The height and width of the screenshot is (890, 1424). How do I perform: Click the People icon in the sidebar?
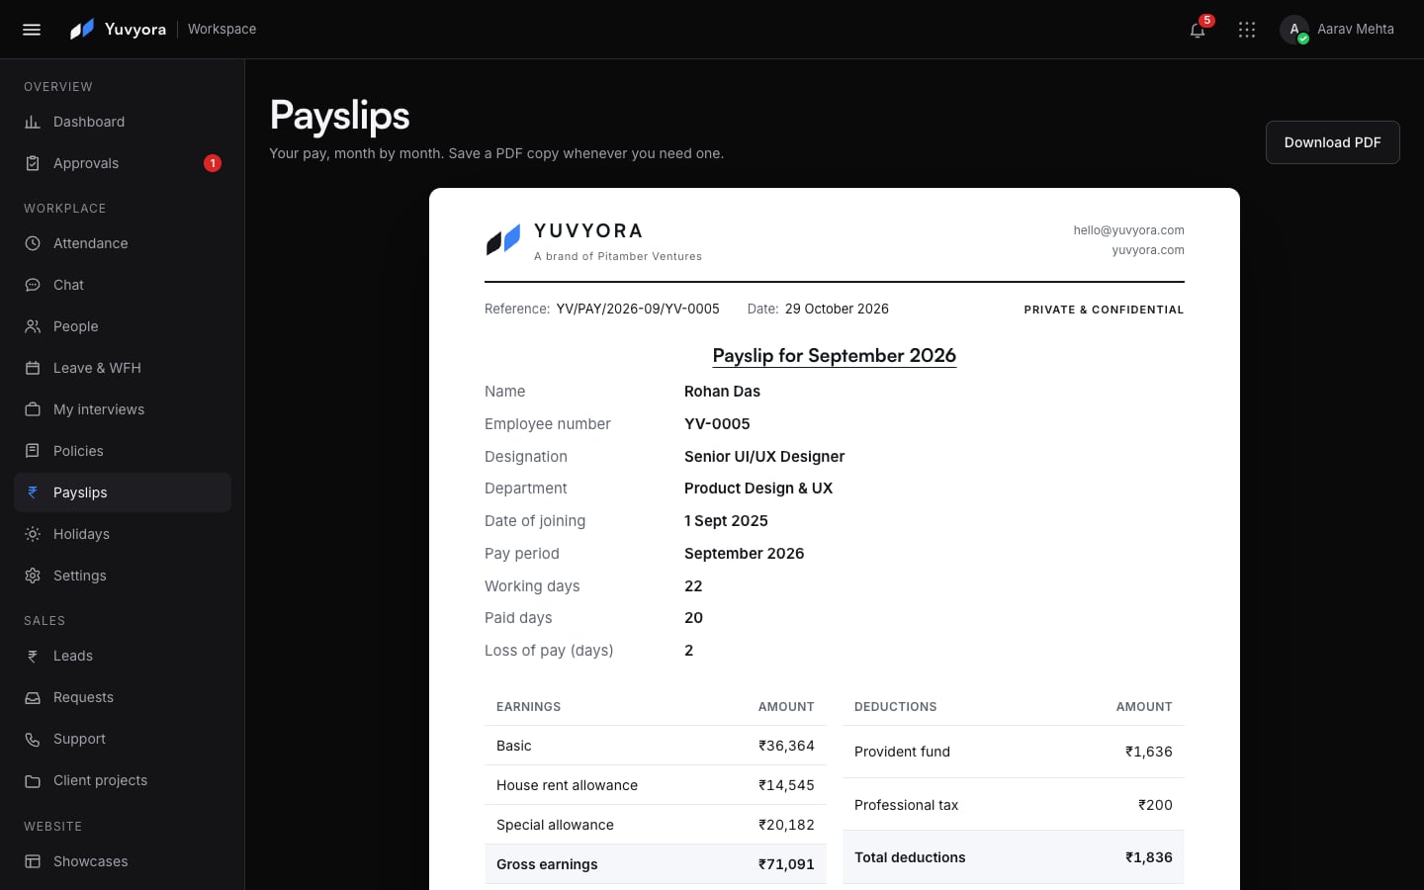tap(33, 326)
